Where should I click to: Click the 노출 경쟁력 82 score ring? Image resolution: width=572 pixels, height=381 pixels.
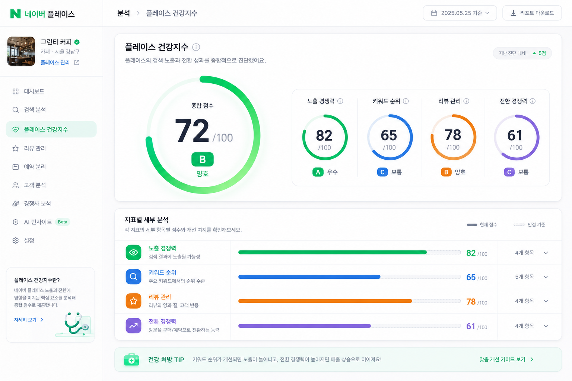pos(325,137)
